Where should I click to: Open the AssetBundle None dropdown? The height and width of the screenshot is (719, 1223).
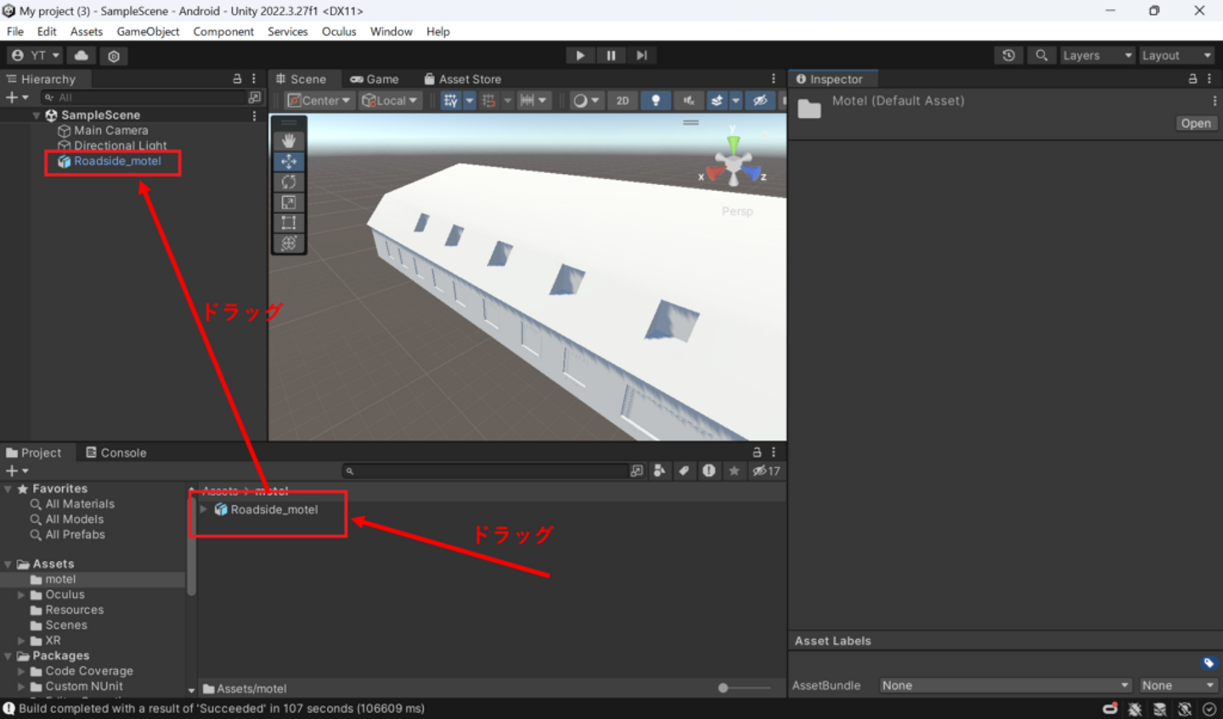[x=1005, y=685]
